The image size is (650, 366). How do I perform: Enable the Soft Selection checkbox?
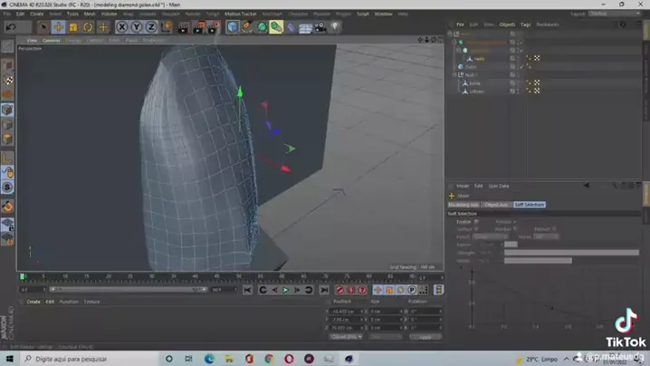tap(477, 221)
